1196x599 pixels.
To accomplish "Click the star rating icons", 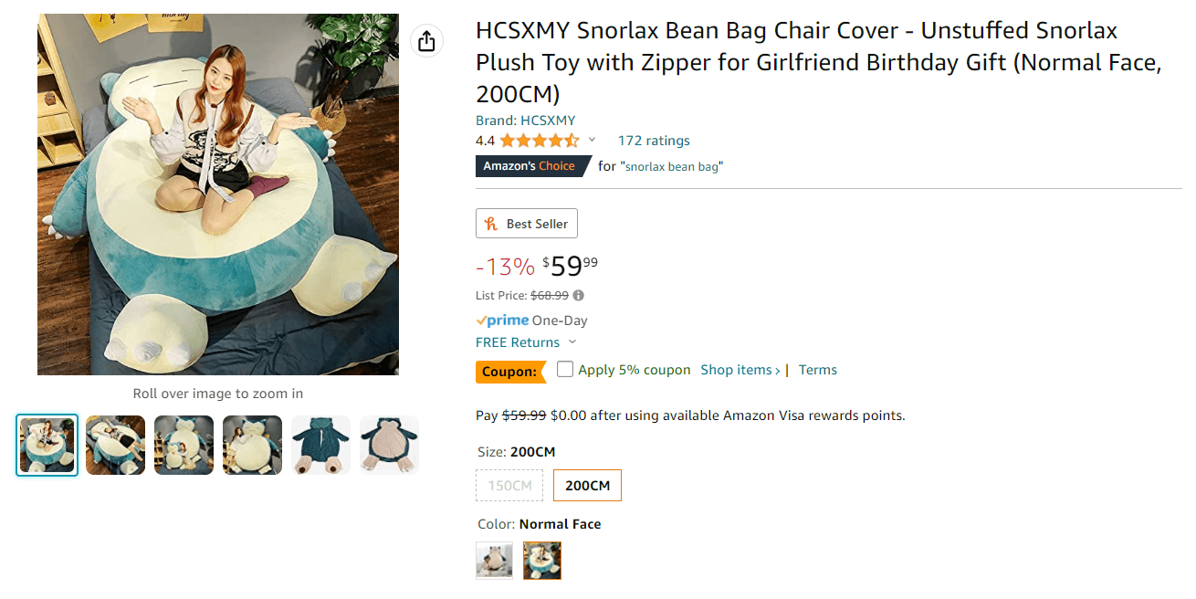I will 539,141.
